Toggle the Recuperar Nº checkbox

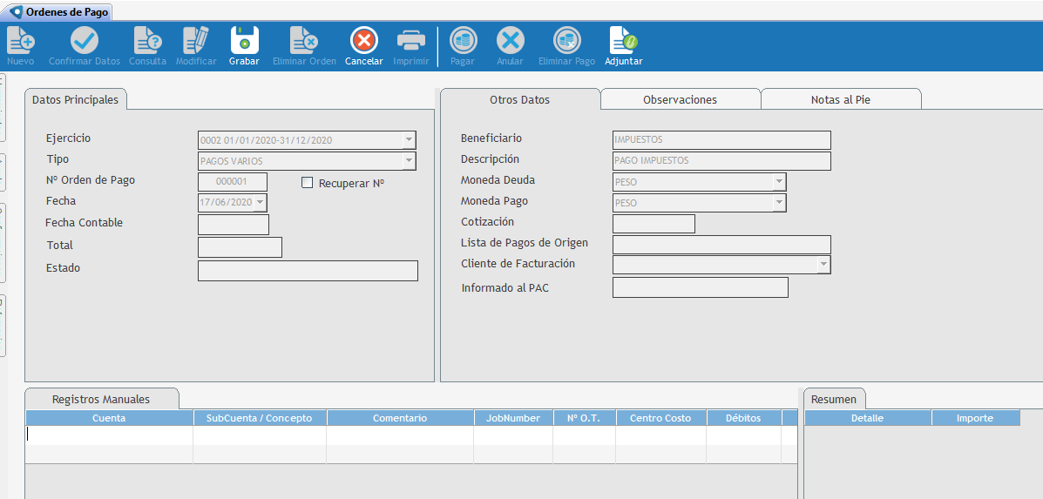click(307, 183)
